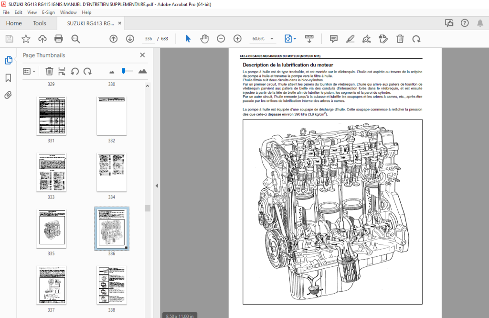This screenshot has height=318, width=489.
Task: Click the scrolling mode keyboard icon
Action: click(x=309, y=39)
